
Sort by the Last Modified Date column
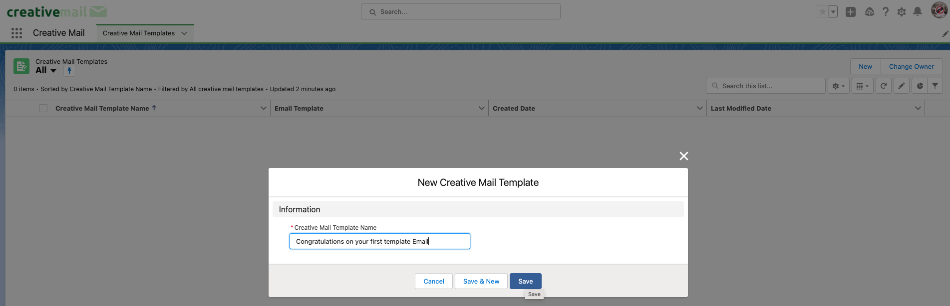[741, 108]
